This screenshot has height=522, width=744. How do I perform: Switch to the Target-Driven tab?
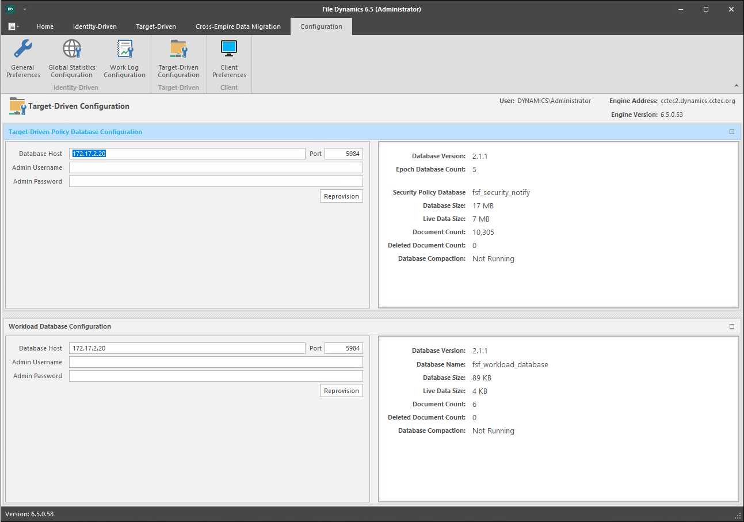[156, 26]
